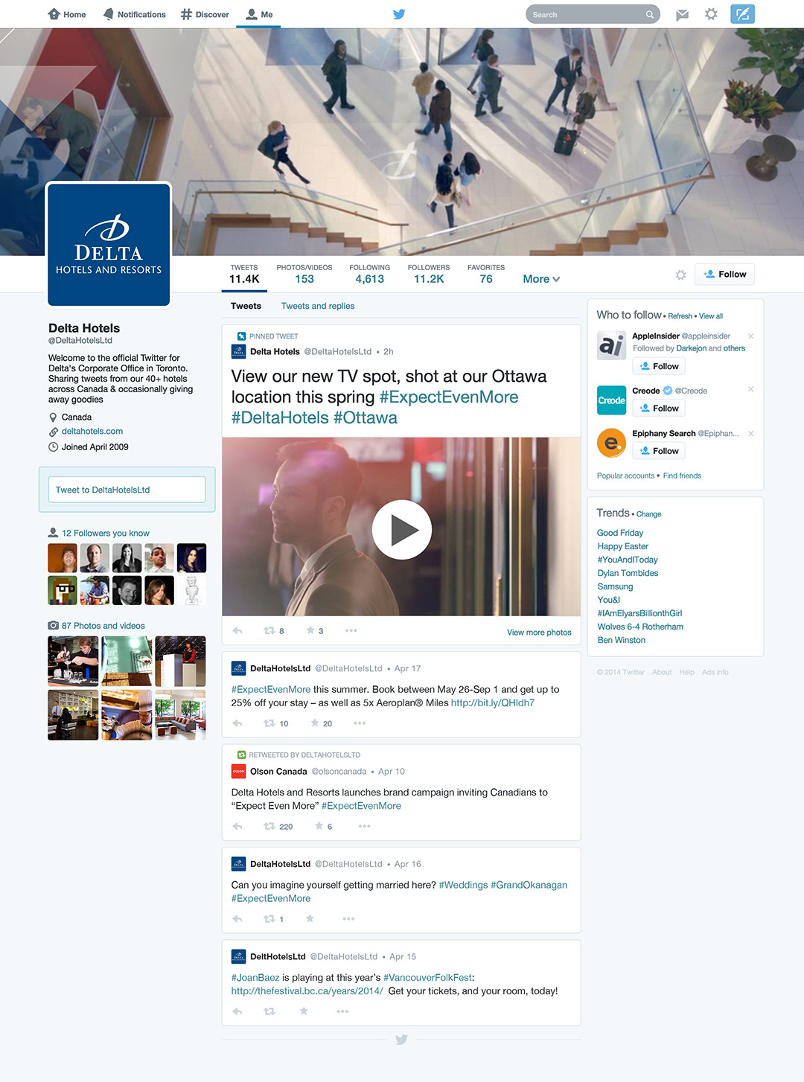This screenshot has width=804, height=1082.
Task: Reply to the JoanBaez tweet
Action: coord(237,1011)
